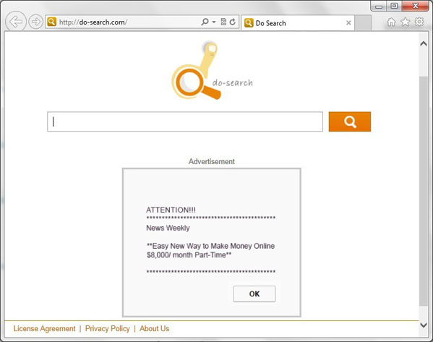Go forward with the Forward arrow button
The width and height of the screenshot is (433, 342).
click(x=36, y=22)
